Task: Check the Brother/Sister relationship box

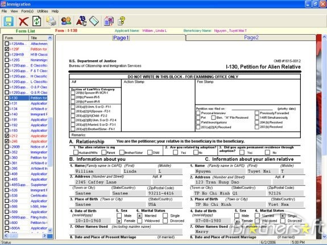Action: (x=122, y=152)
